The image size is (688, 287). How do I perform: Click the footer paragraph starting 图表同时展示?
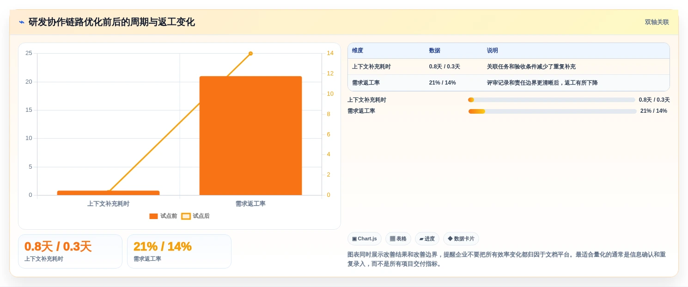click(506, 259)
